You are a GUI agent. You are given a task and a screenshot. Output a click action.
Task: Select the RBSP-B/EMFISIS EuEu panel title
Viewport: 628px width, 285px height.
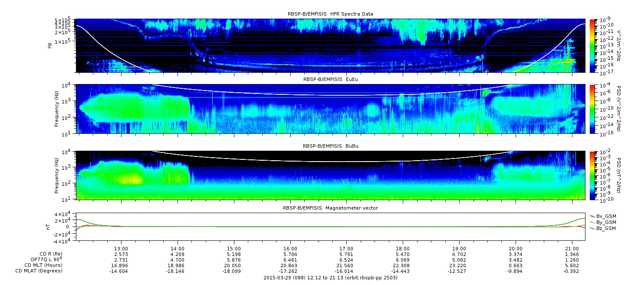pos(330,80)
